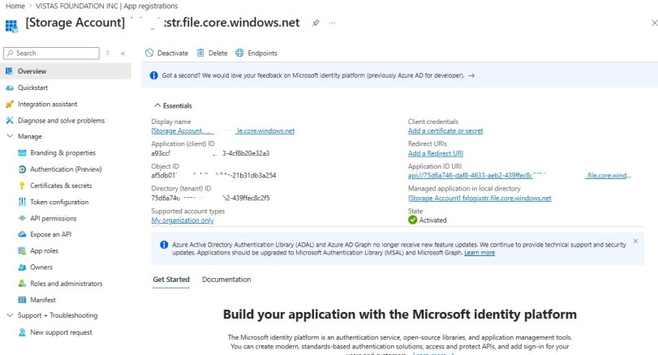Dismiss the ADAL information banner

click(x=635, y=241)
